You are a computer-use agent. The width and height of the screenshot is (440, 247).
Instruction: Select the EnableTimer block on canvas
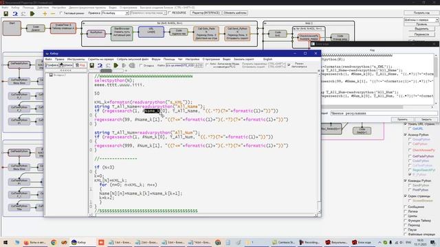coord(63,28)
